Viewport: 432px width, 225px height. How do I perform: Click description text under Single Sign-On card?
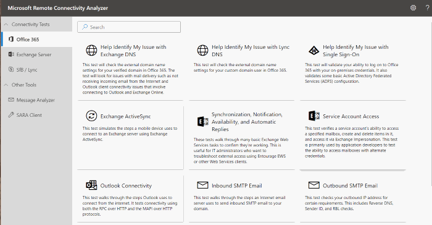pyautogui.click(x=352, y=73)
